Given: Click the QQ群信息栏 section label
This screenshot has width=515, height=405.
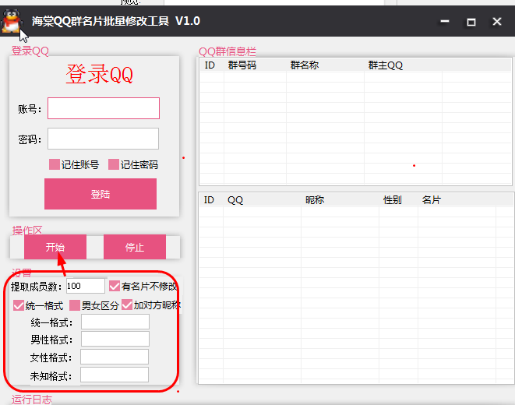Looking at the screenshot, I should click(228, 51).
